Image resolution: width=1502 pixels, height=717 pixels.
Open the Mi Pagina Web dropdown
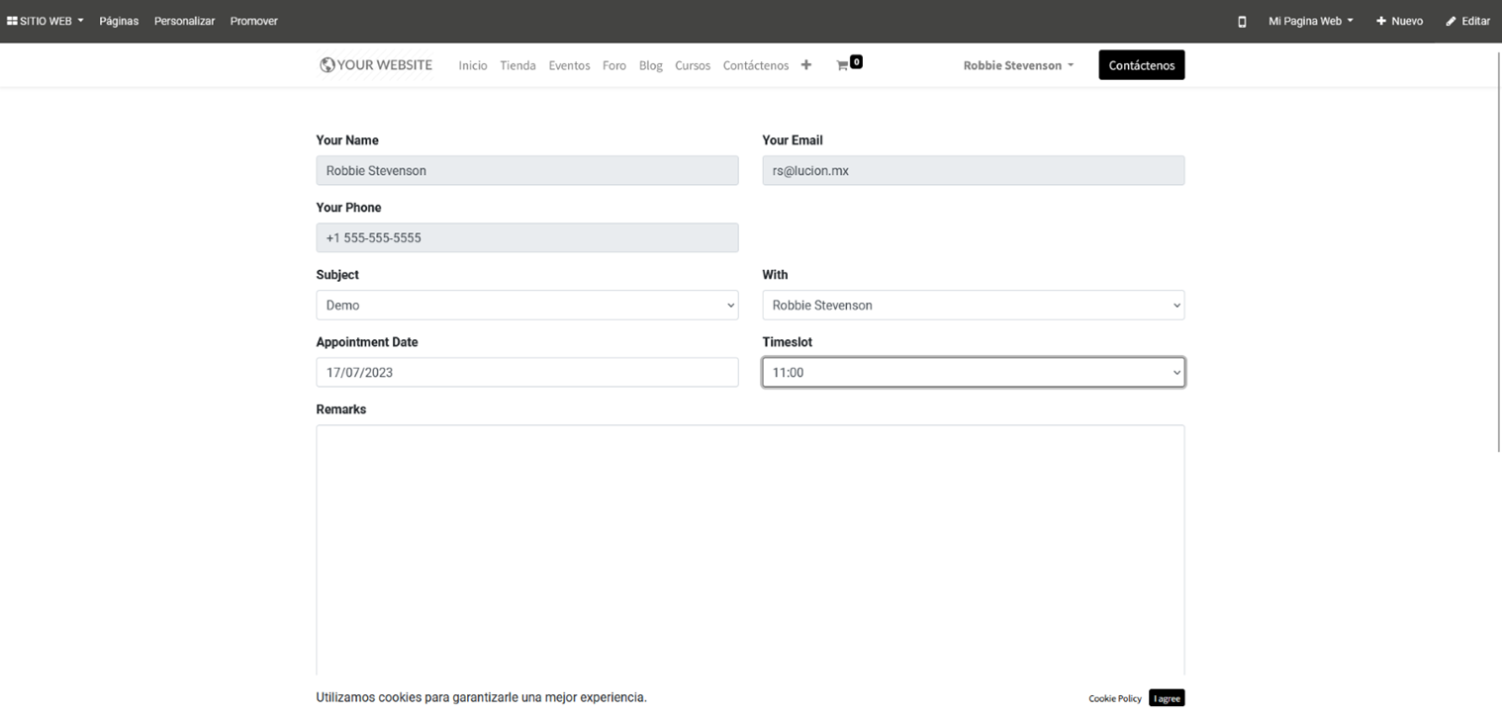coord(1310,21)
